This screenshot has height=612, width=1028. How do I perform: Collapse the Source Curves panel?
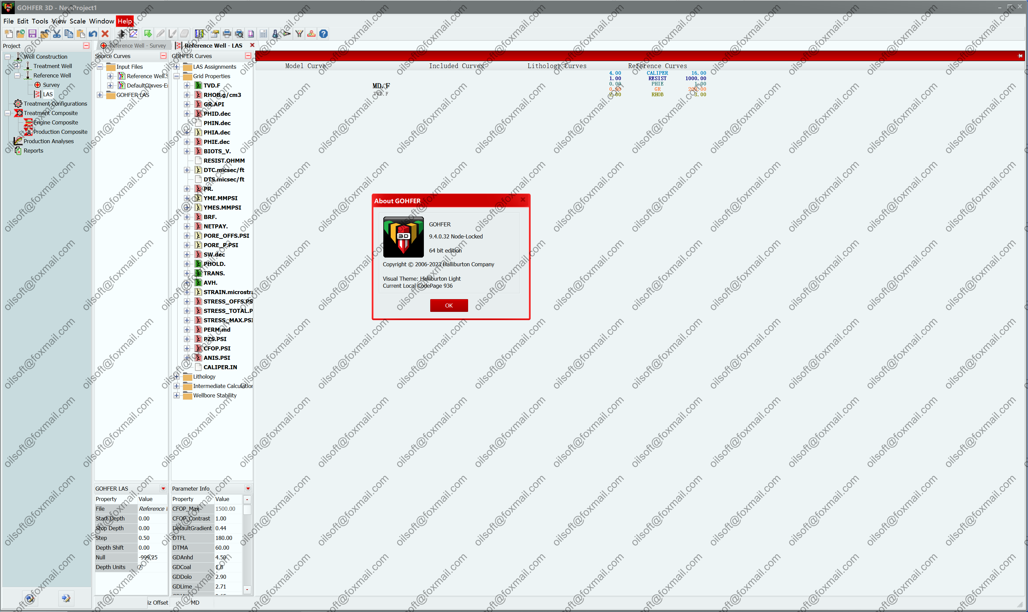coord(163,56)
